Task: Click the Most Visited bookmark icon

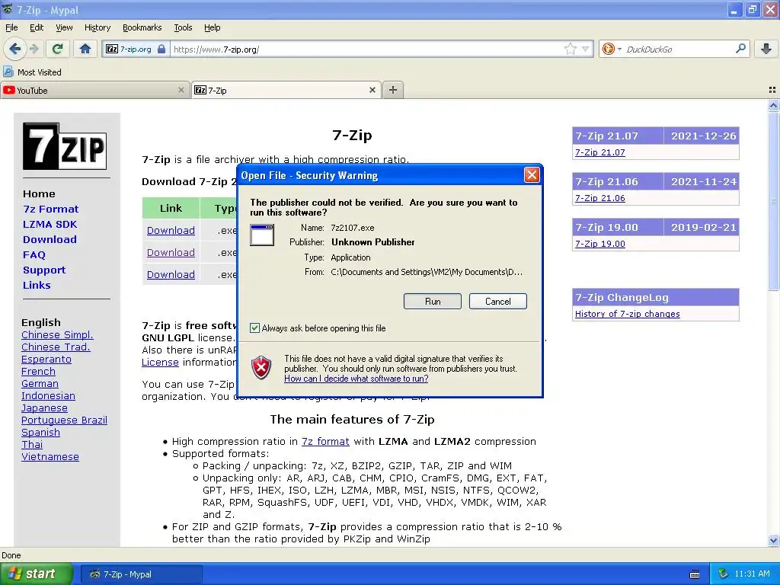Action: point(8,72)
